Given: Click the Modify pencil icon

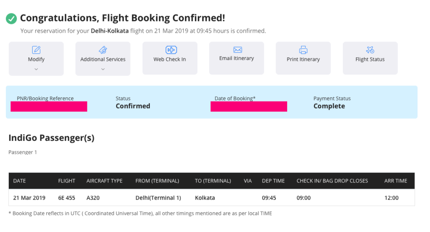Looking at the screenshot, I should pyautogui.click(x=36, y=50).
